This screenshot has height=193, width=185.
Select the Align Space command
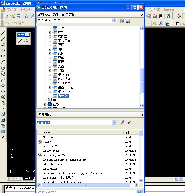pos(52,151)
